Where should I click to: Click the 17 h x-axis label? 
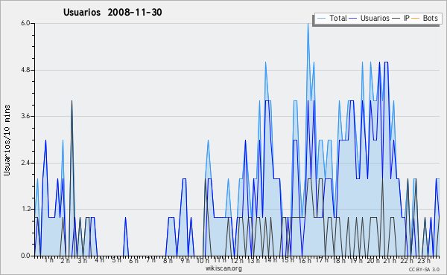click(322, 260)
